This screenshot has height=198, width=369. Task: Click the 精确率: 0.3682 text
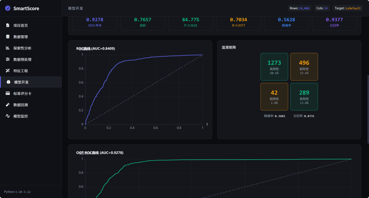(275, 116)
